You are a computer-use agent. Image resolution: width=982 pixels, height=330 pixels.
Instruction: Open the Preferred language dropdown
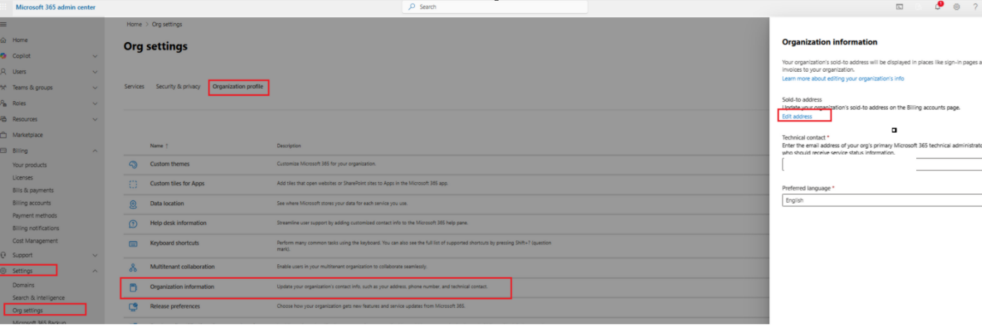pyautogui.click(x=882, y=200)
